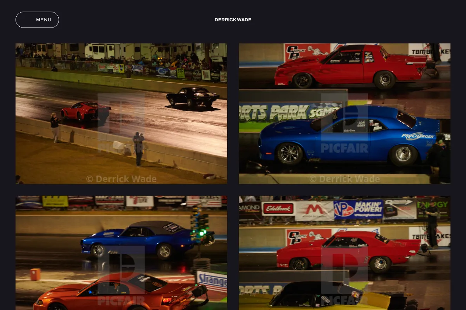
Task: Open the MENU pill button
Action: tap(37, 20)
